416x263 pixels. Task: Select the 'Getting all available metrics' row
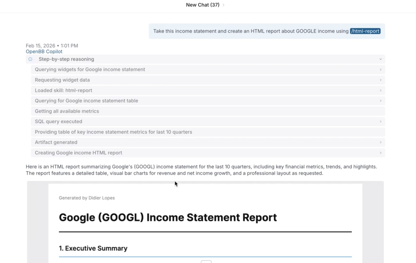tap(208, 111)
